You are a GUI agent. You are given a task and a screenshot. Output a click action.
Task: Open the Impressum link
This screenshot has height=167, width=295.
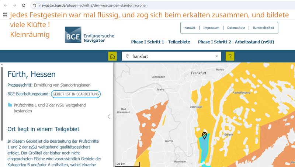pyautogui.click(x=211, y=28)
